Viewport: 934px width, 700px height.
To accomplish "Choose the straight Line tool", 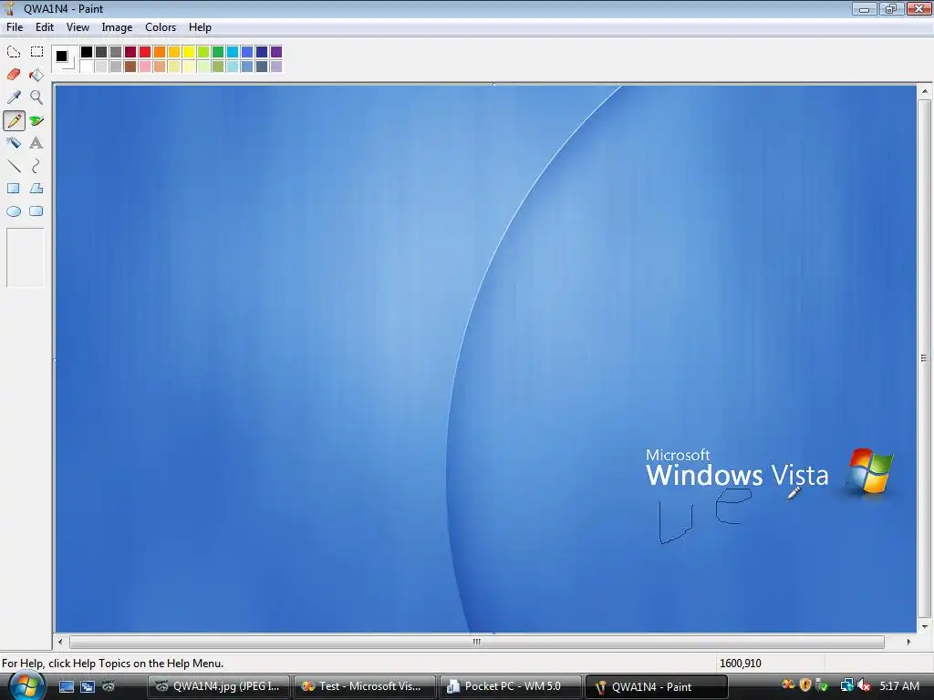I will pos(14,166).
